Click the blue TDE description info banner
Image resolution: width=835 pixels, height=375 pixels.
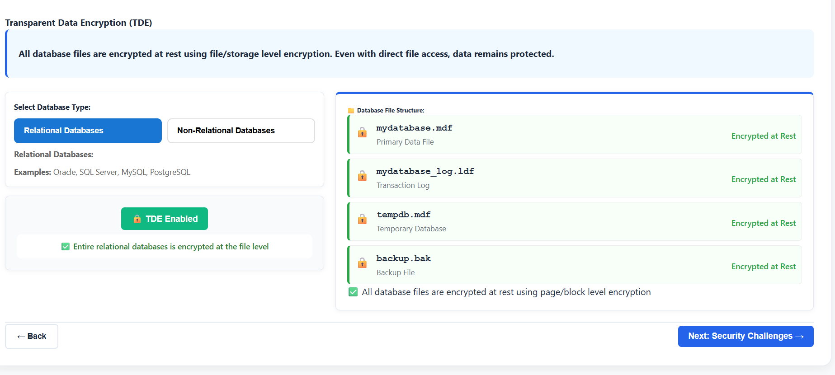click(x=409, y=54)
